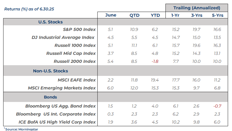Screen dimensions: 232x131
Task: Select the U.S. Stocks section heading
Action: coord(50,22)
